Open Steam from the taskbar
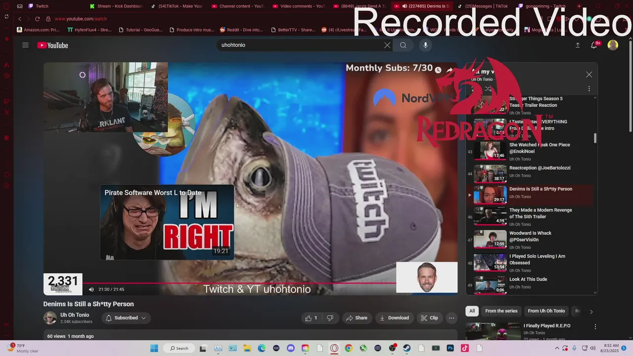This screenshot has width=633, height=356. click(407, 348)
